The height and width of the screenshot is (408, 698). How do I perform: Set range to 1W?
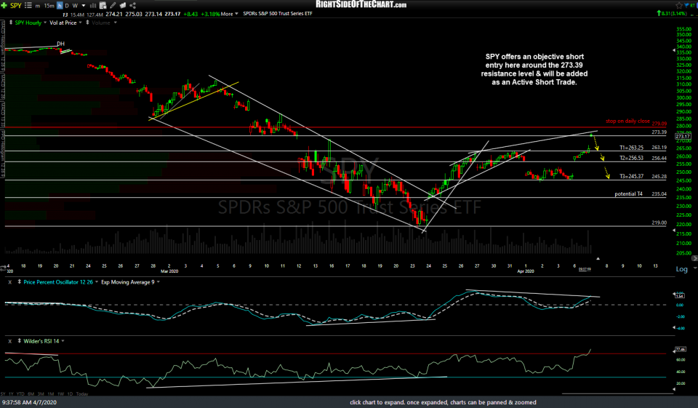[x=60, y=393]
